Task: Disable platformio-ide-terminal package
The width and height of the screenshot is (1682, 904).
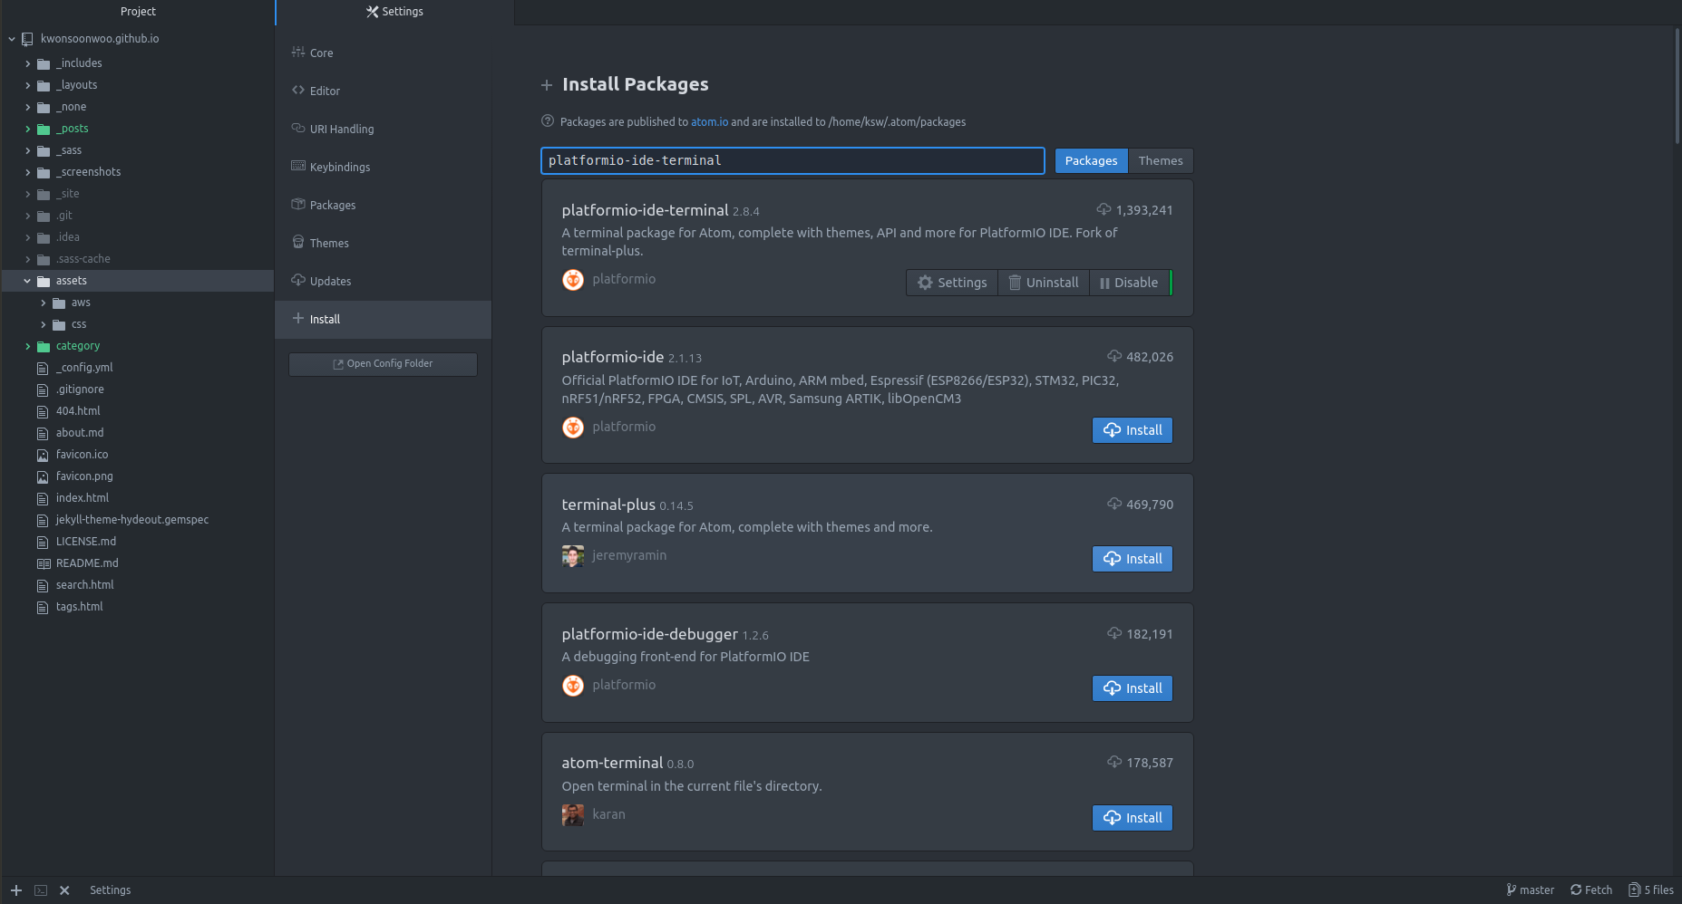Action: coord(1129,283)
